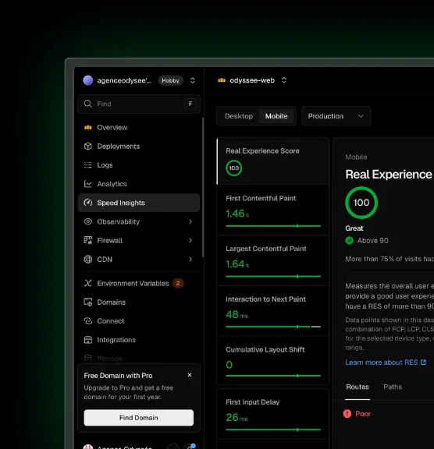Open the team switcher chevrons beside Hobby
The width and height of the screenshot is (434, 449).
coord(193,80)
